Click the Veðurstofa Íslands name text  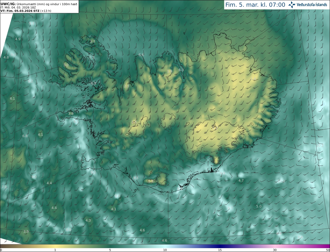(x=312, y=5)
